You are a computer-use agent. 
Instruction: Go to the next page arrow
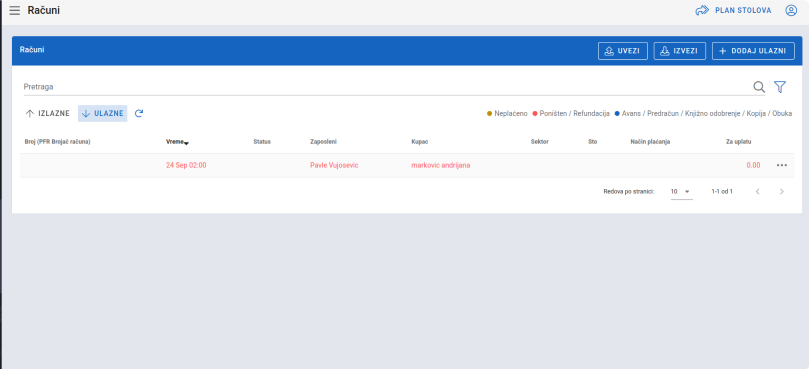click(x=782, y=192)
